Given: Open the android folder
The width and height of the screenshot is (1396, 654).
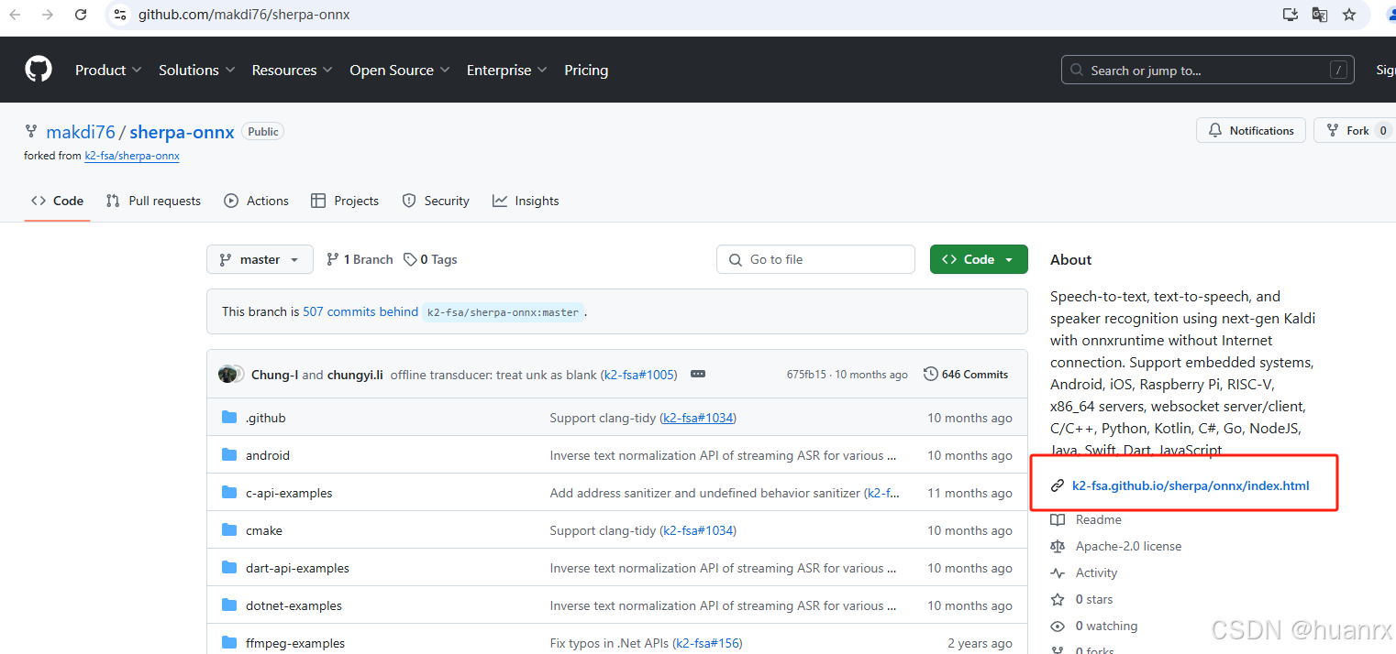Looking at the screenshot, I should [267, 455].
